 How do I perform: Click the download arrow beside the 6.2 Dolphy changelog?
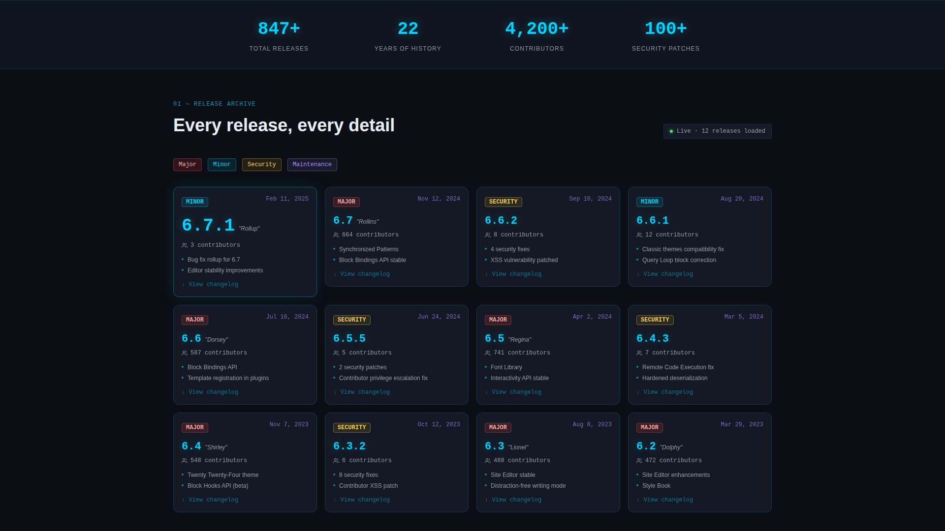639,500
